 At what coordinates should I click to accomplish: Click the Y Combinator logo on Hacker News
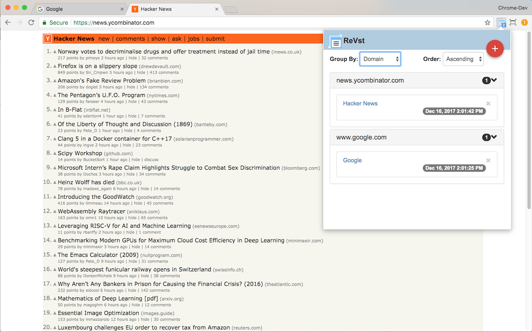pyautogui.click(x=48, y=39)
